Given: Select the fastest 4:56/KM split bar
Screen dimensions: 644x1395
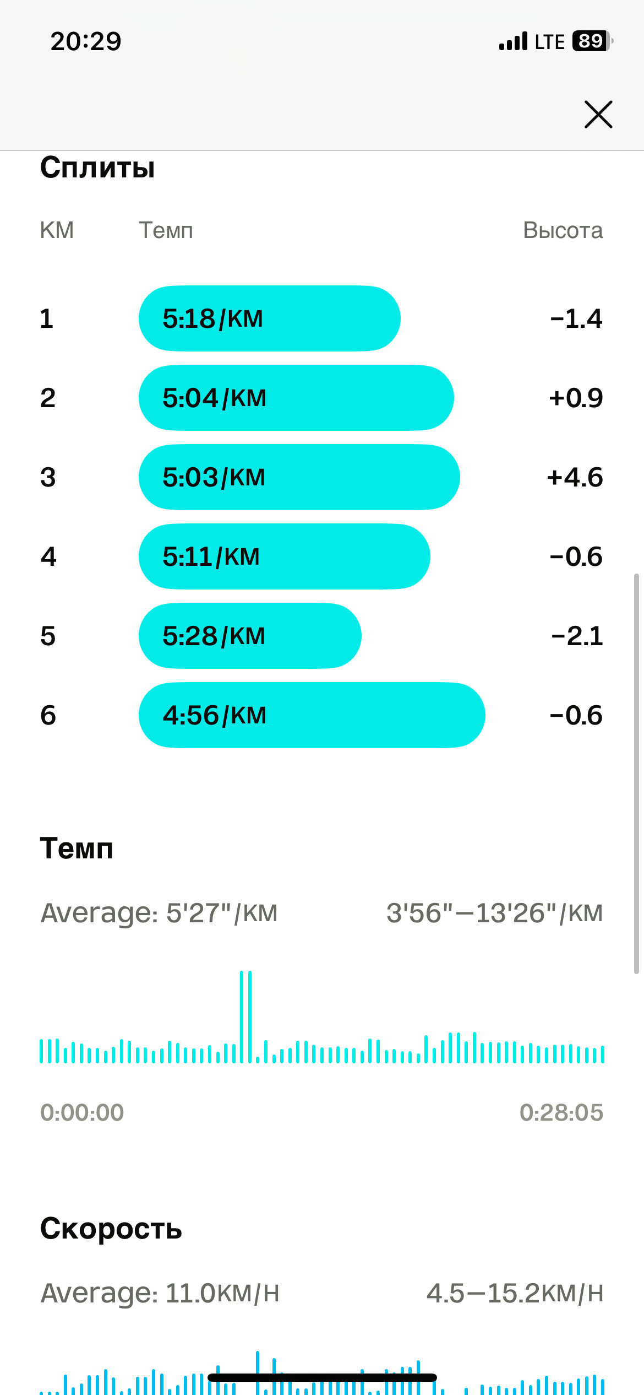Looking at the screenshot, I should pos(312,715).
